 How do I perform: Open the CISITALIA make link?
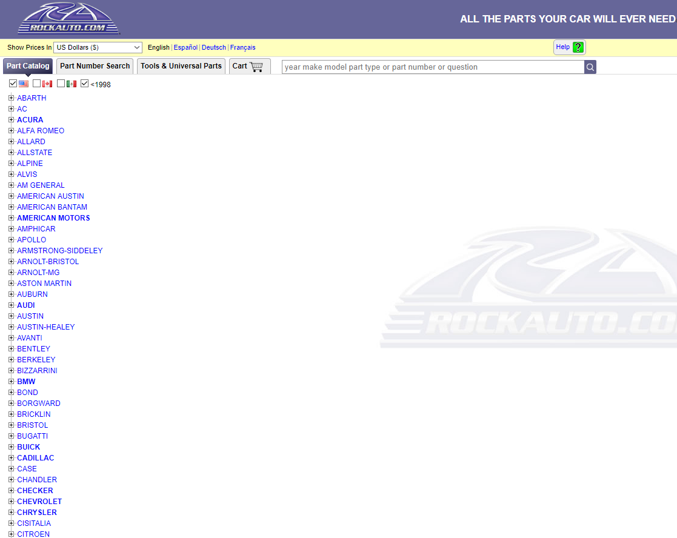[x=34, y=523]
